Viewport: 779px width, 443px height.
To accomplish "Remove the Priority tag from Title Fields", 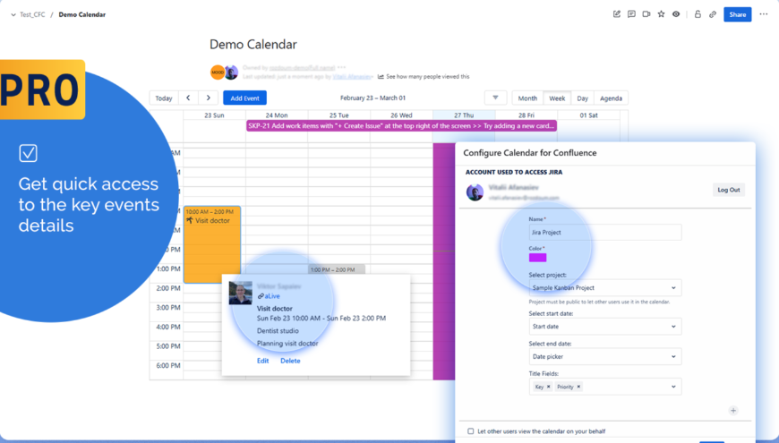I will 578,387.
